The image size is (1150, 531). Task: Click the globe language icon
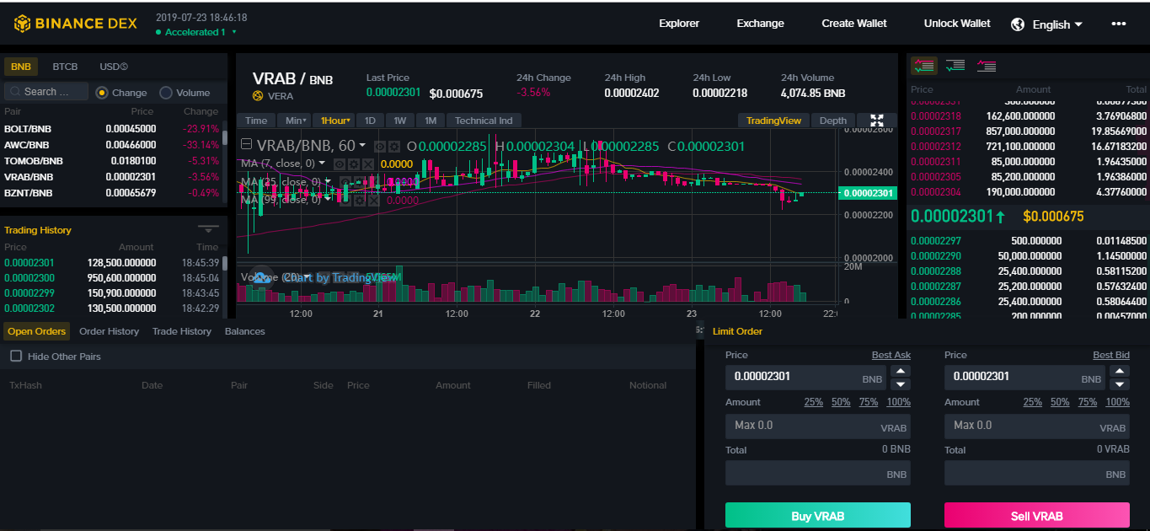point(1018,24)
